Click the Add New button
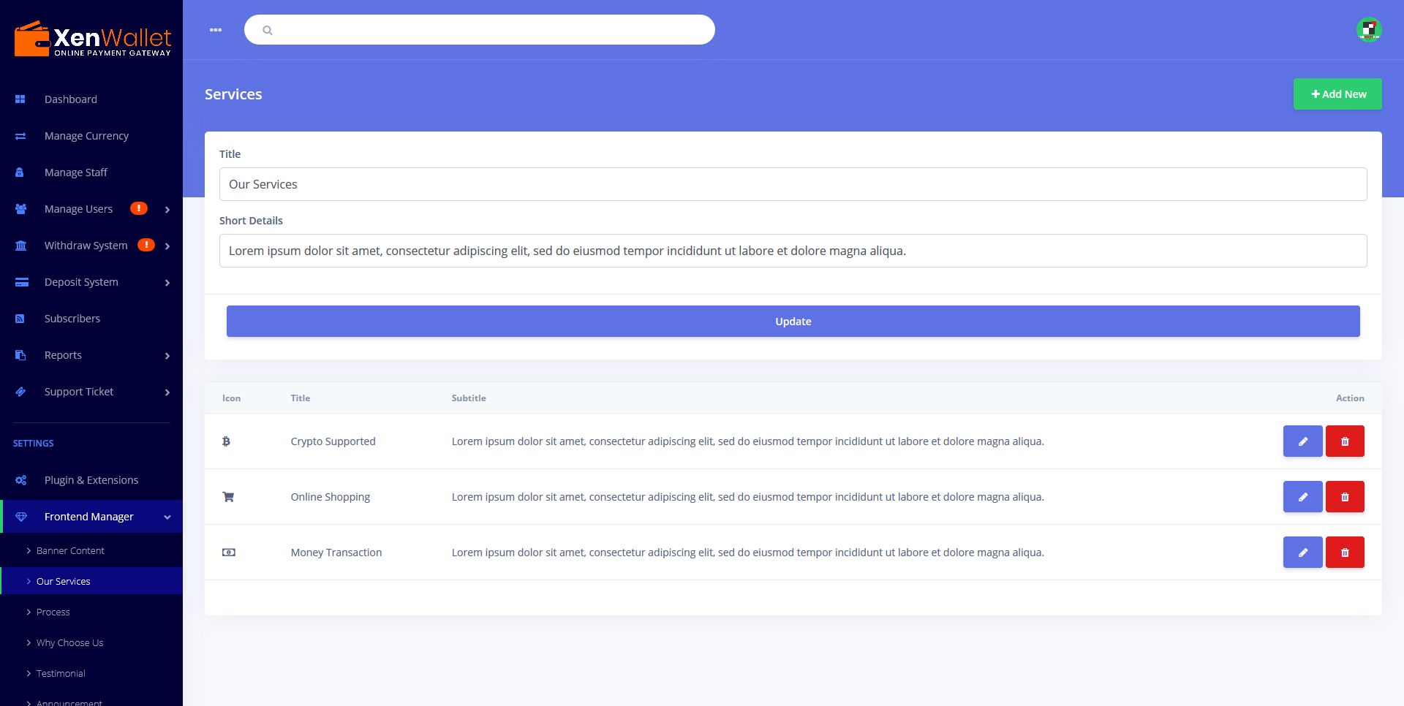1404x706 pixels. tap(1337, 94)
